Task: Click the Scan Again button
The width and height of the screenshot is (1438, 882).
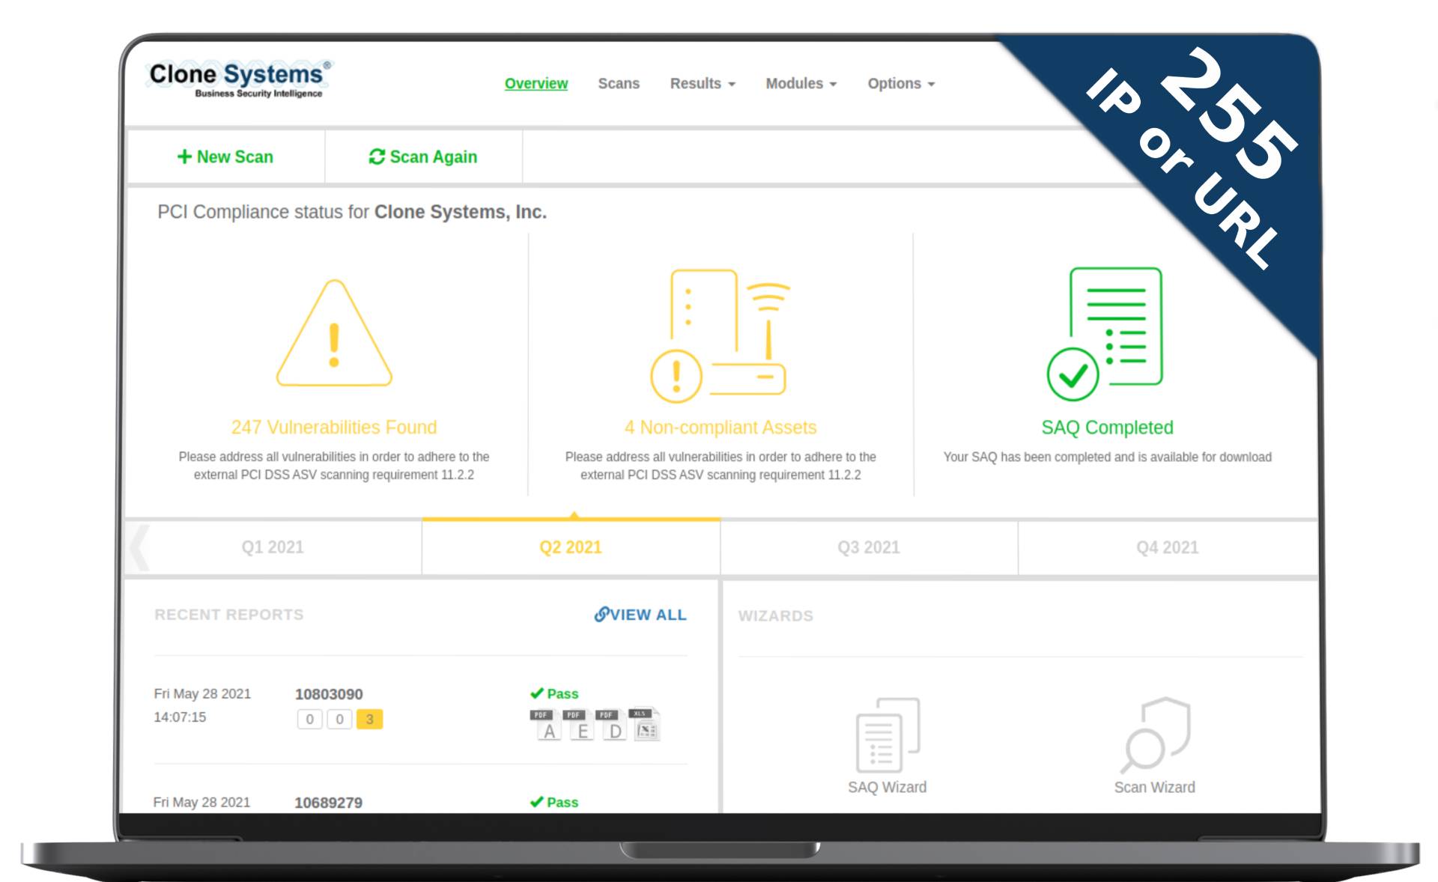Action: click(x=423, y=156)
